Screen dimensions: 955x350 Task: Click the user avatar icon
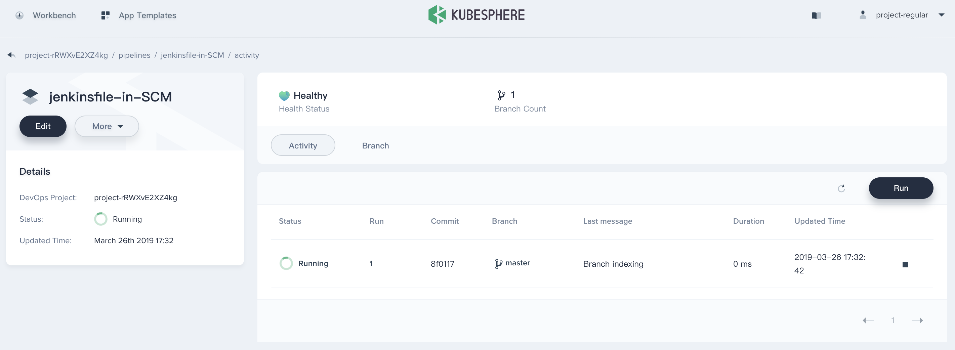click(863, 15)
